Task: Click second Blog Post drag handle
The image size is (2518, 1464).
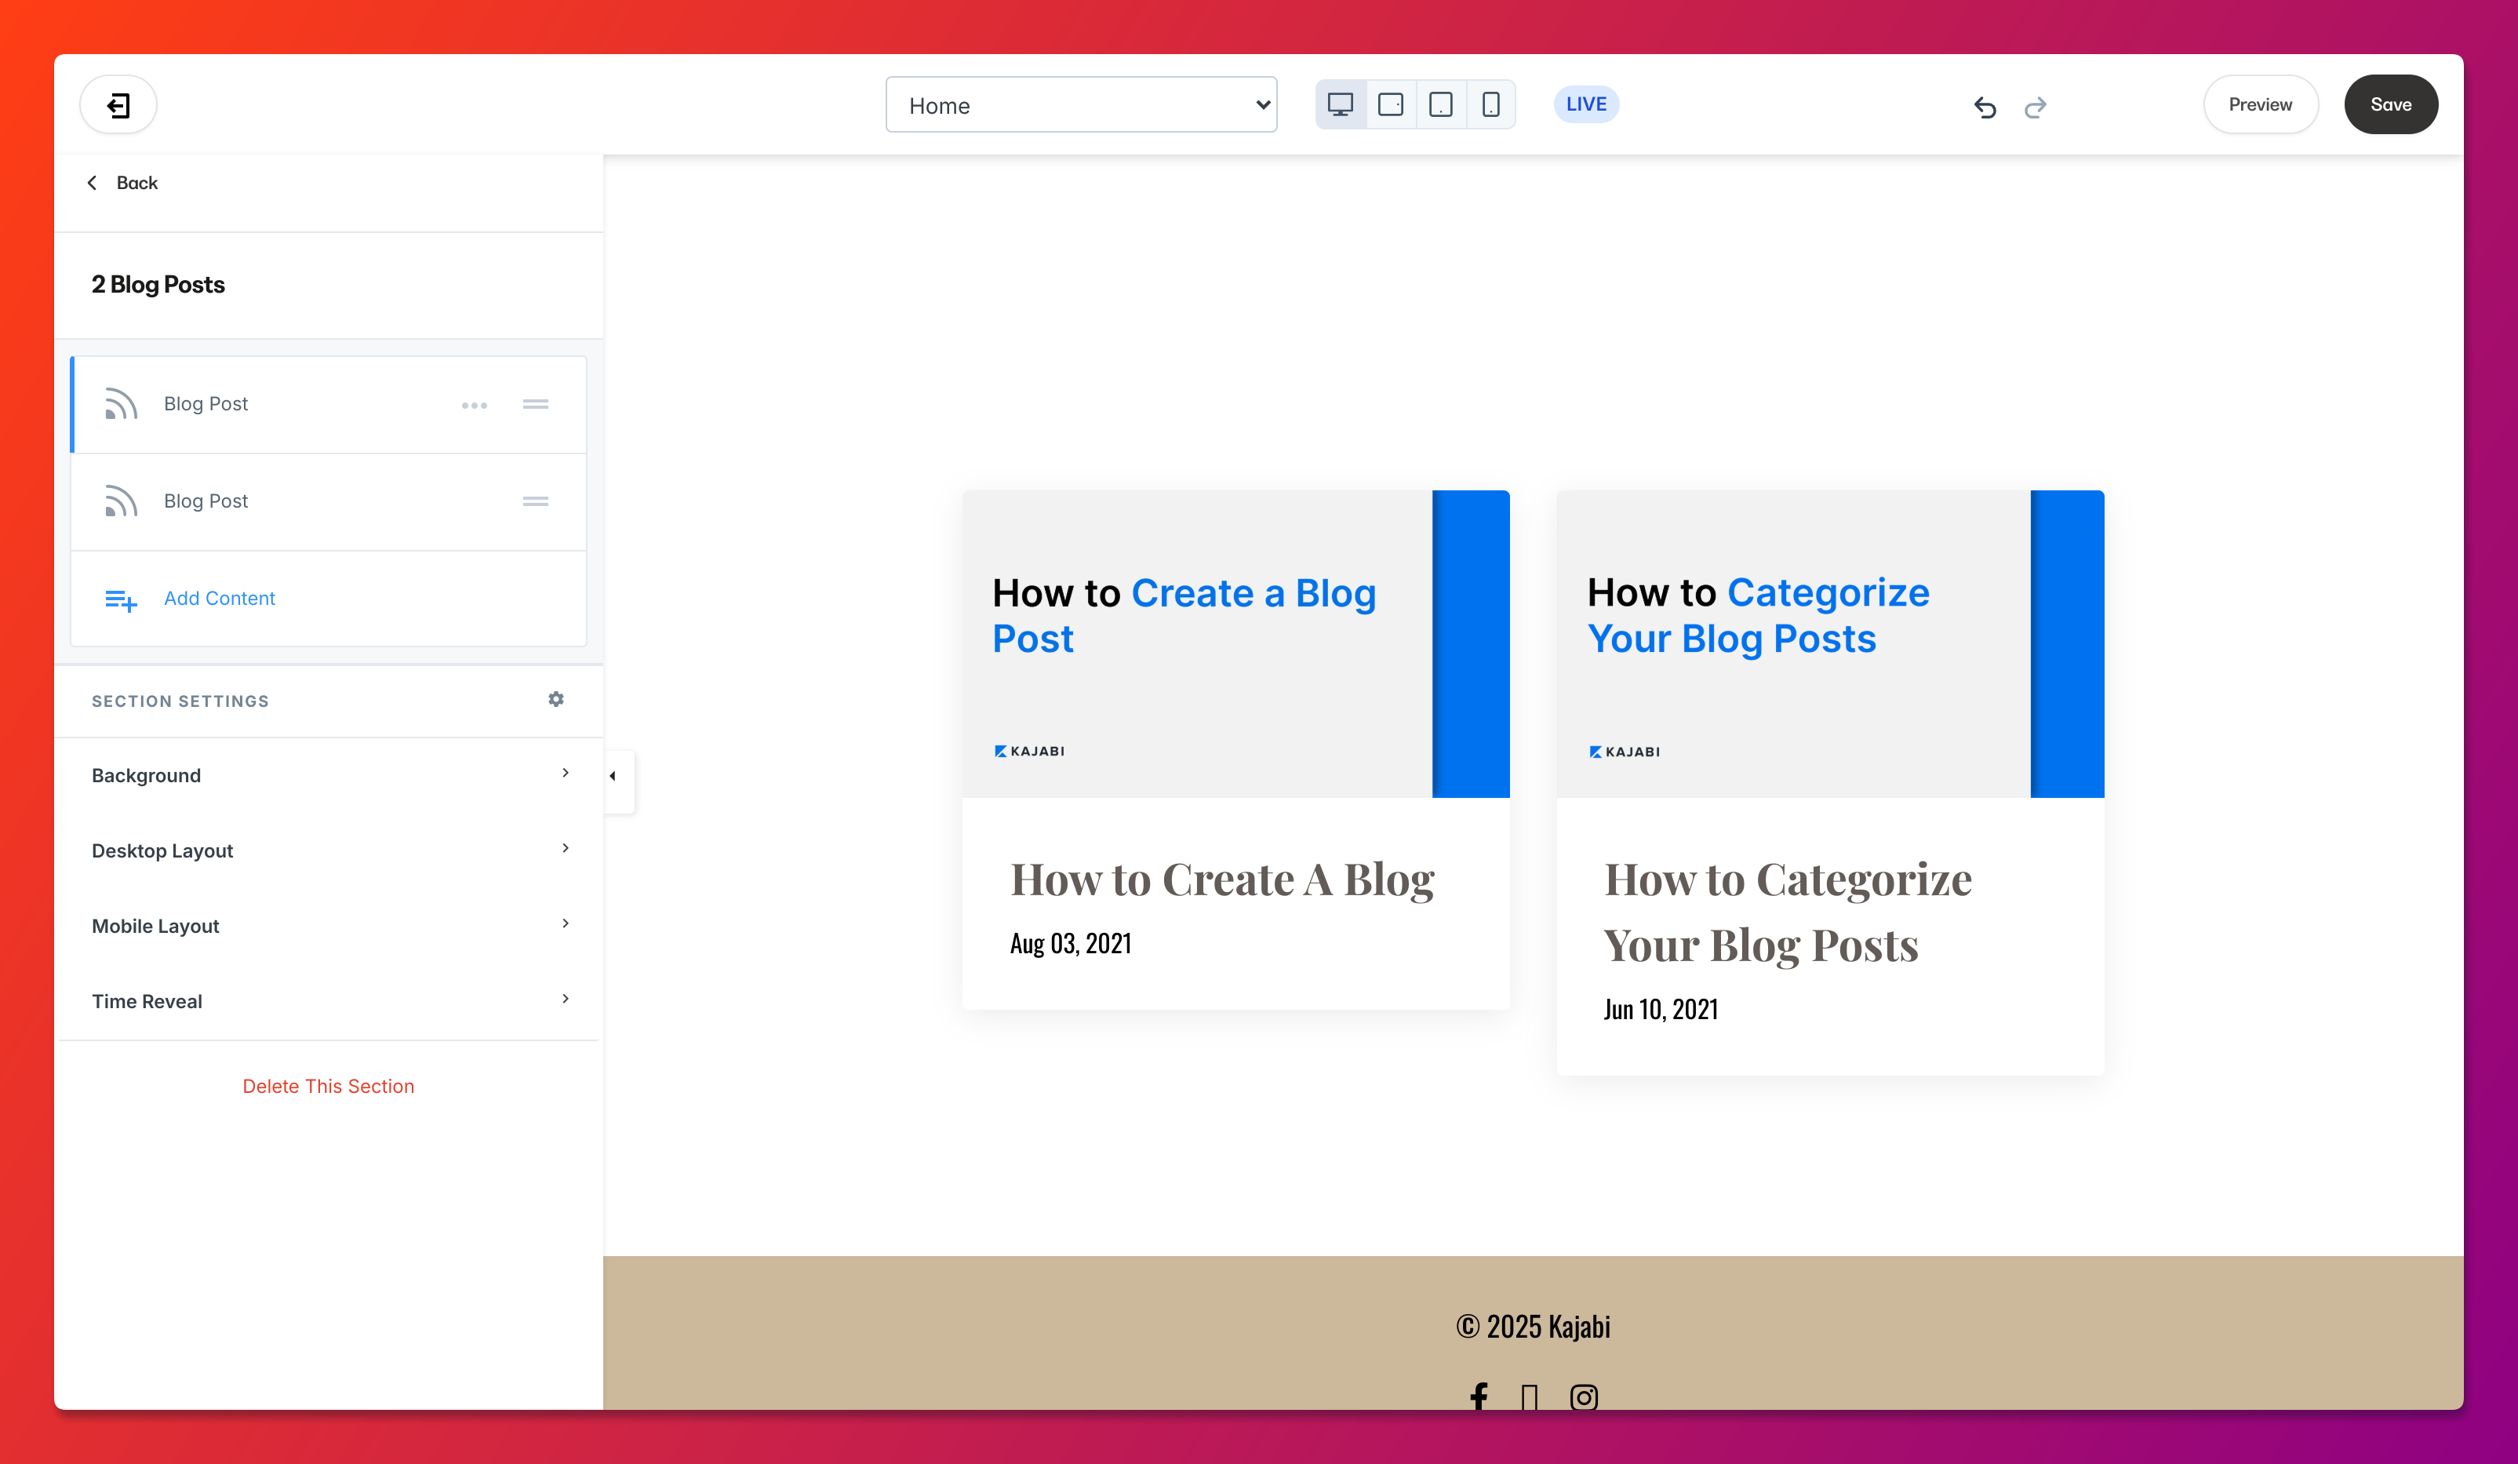Action: coord(536,501)
